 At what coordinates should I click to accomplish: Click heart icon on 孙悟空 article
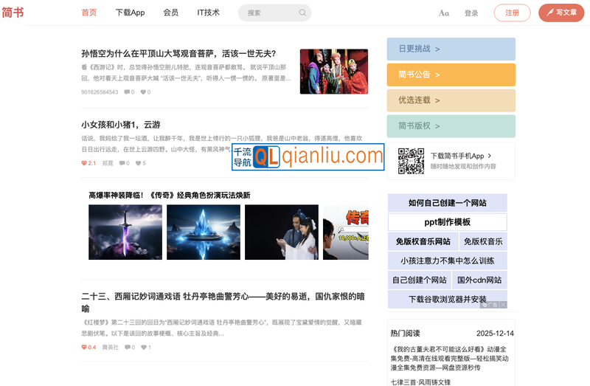pos(142,92)
